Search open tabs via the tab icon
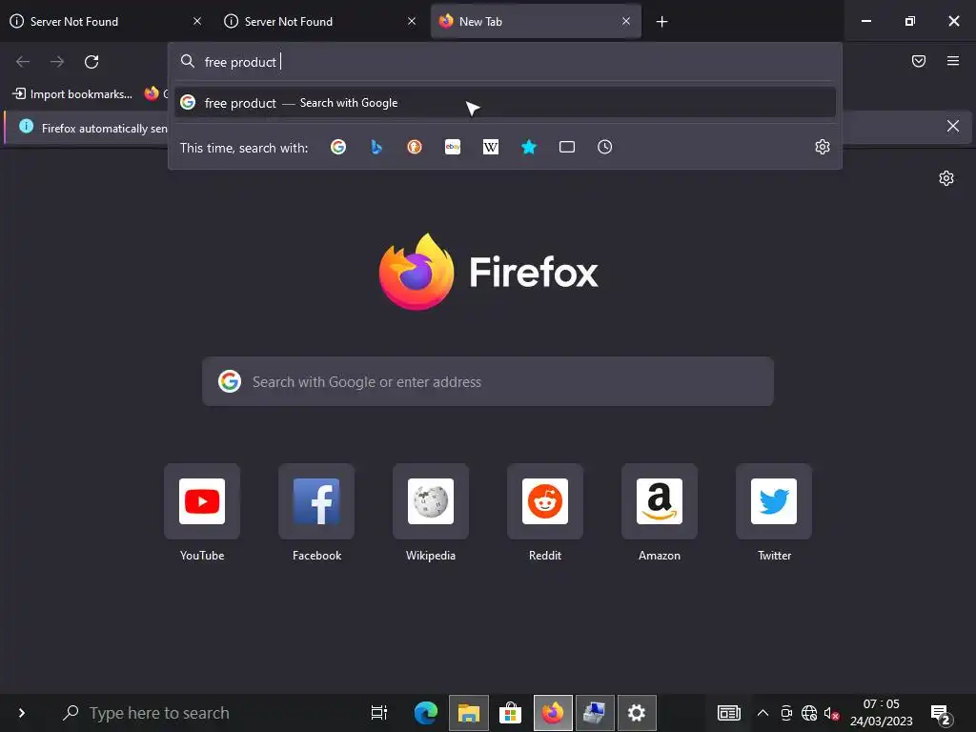Screen dimensions: 976x732 (x=566, y=147)
